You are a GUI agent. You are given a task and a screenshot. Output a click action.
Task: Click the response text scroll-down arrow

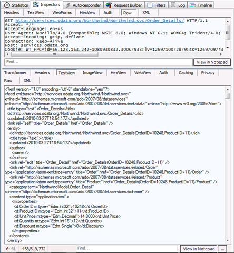pyautogui.click(x=228, y=240)
